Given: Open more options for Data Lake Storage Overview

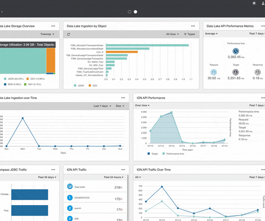Looking at the screenshot, I should pyautogui.click(x=53, y=26).
